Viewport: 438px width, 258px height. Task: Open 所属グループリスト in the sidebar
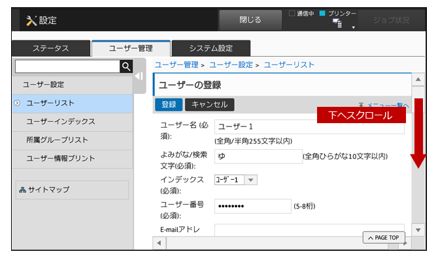[x=72, y=140]
